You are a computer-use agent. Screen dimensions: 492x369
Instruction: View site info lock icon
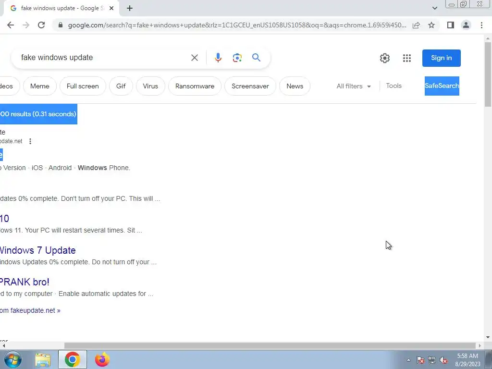61,25
